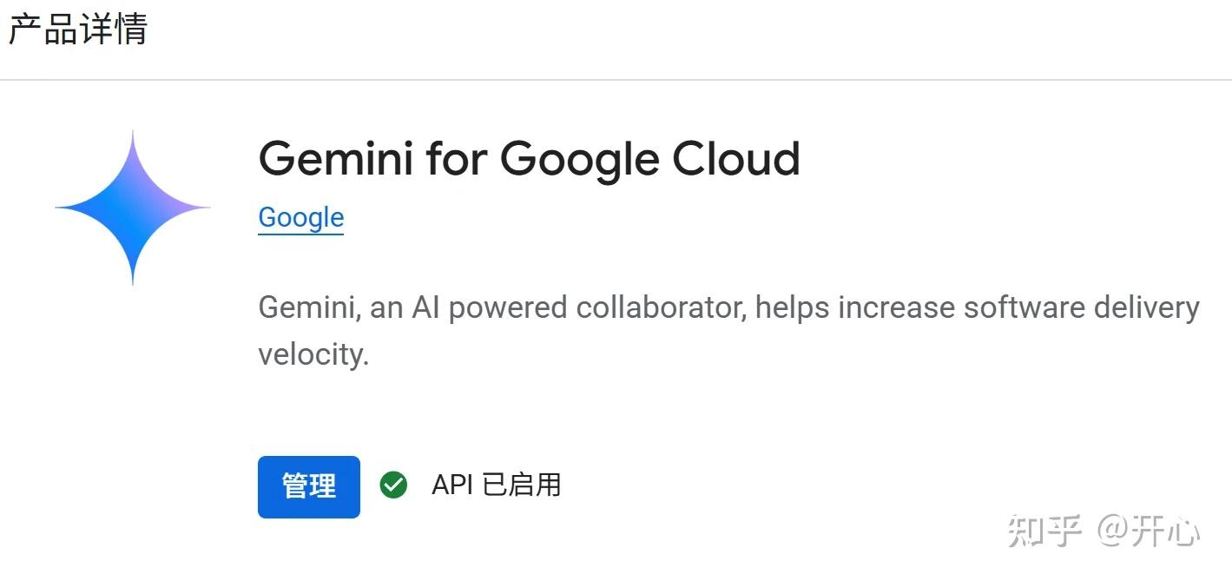Select the API 已启用 status text

(495, 485)
